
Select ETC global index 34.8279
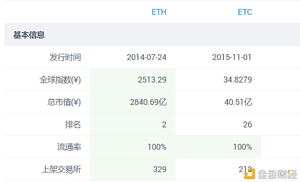coord(237,80)
